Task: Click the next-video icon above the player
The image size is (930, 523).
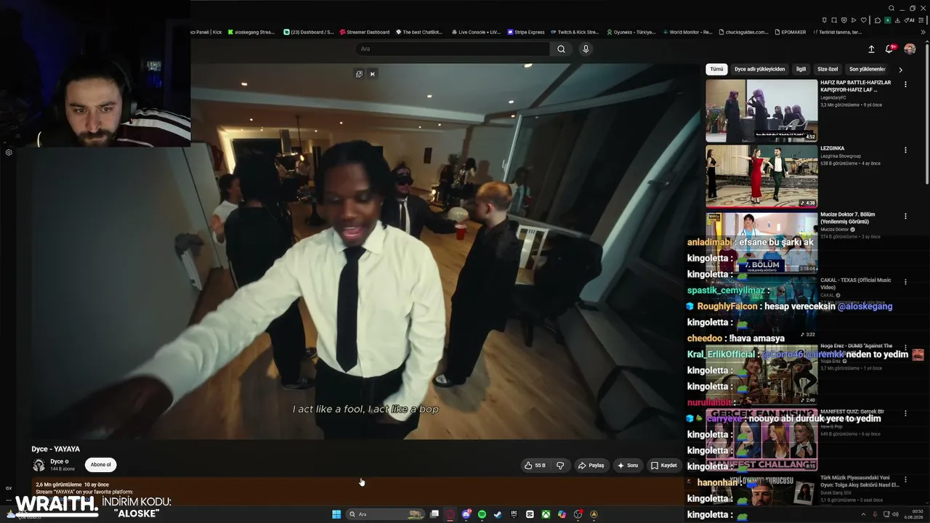Action: [372, 73]
